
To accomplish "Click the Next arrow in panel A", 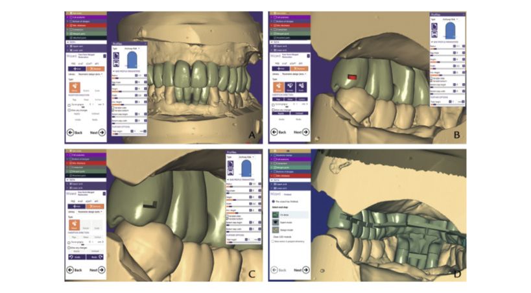I will point(102,132).
